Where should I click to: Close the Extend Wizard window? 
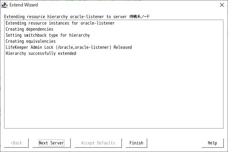click(x=222, y=5)
